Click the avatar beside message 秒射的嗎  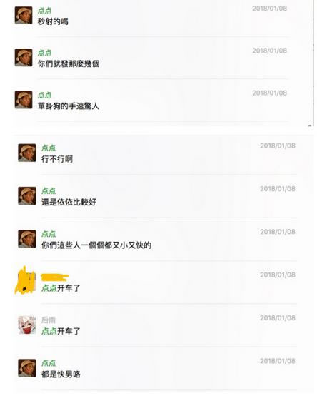(x=24, y=15)
